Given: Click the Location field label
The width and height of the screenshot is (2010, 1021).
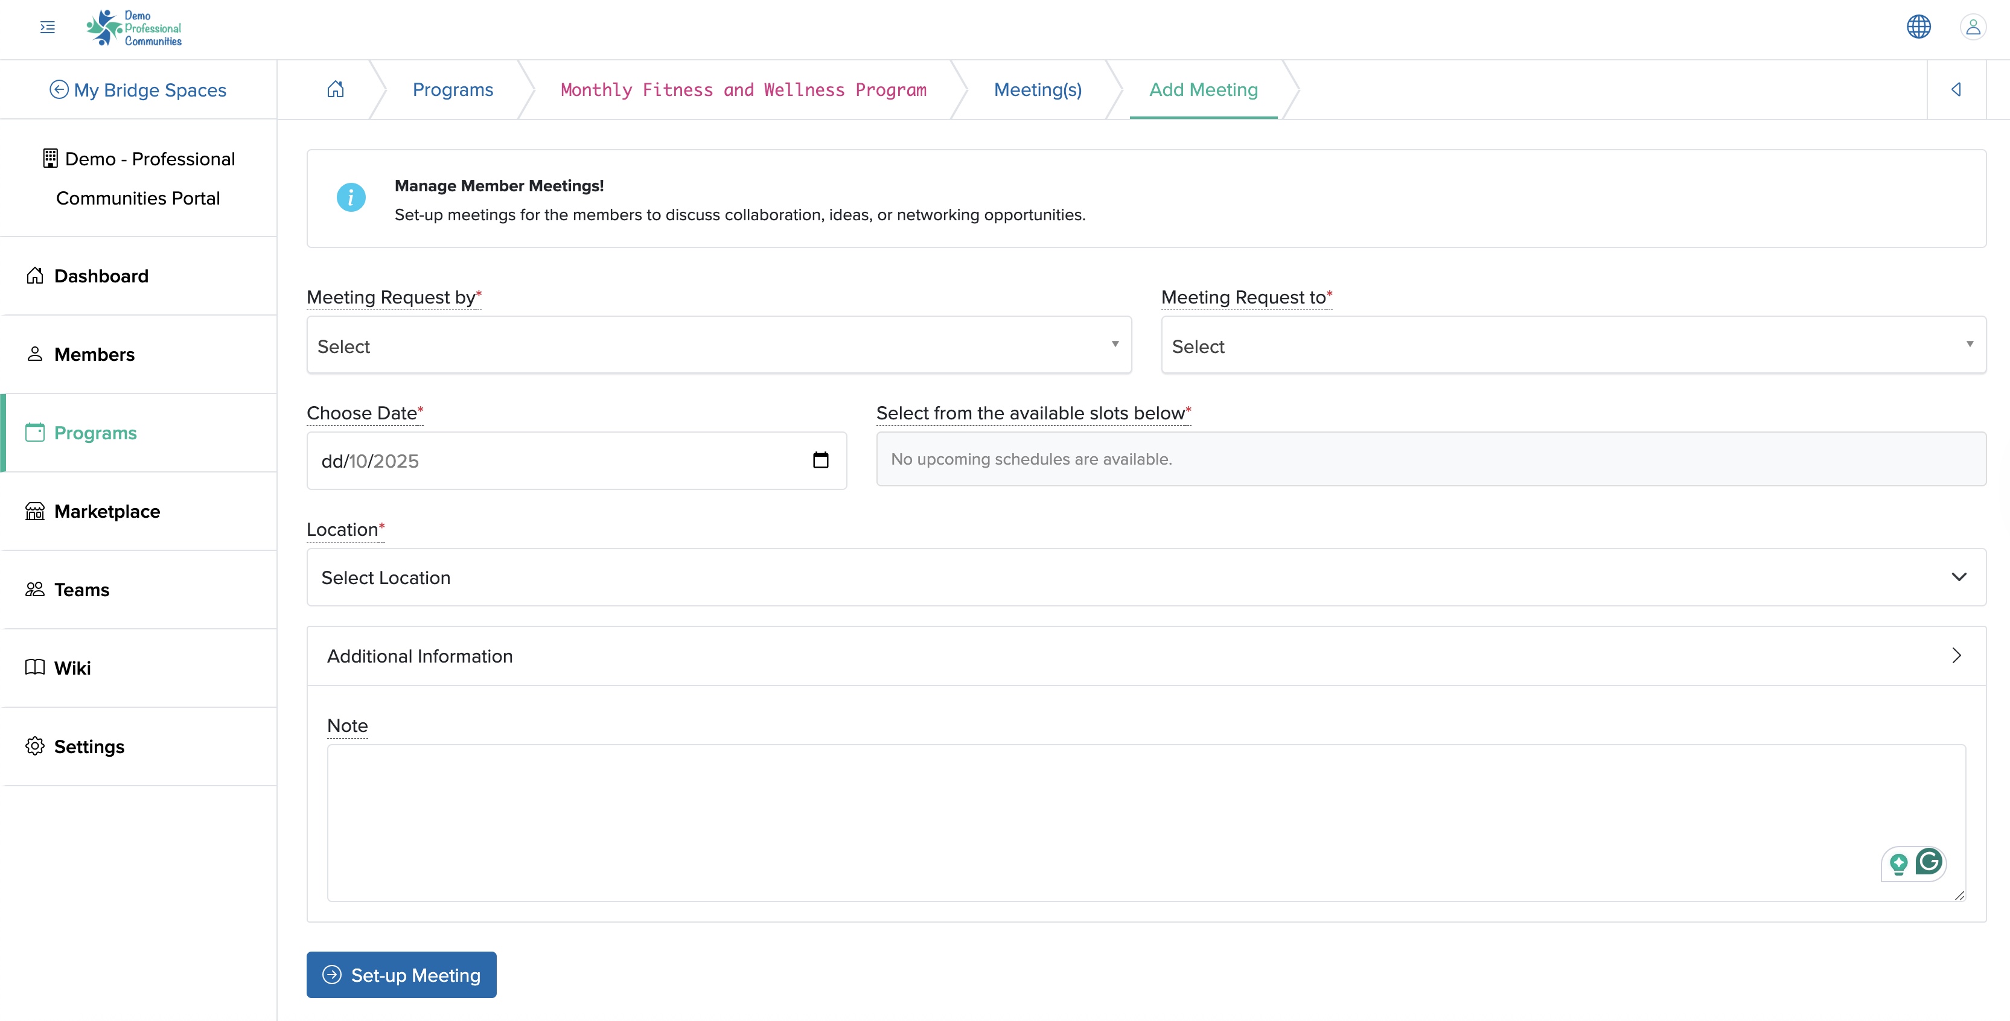Looking at the screenshot, I should click(x=345, y=530).
